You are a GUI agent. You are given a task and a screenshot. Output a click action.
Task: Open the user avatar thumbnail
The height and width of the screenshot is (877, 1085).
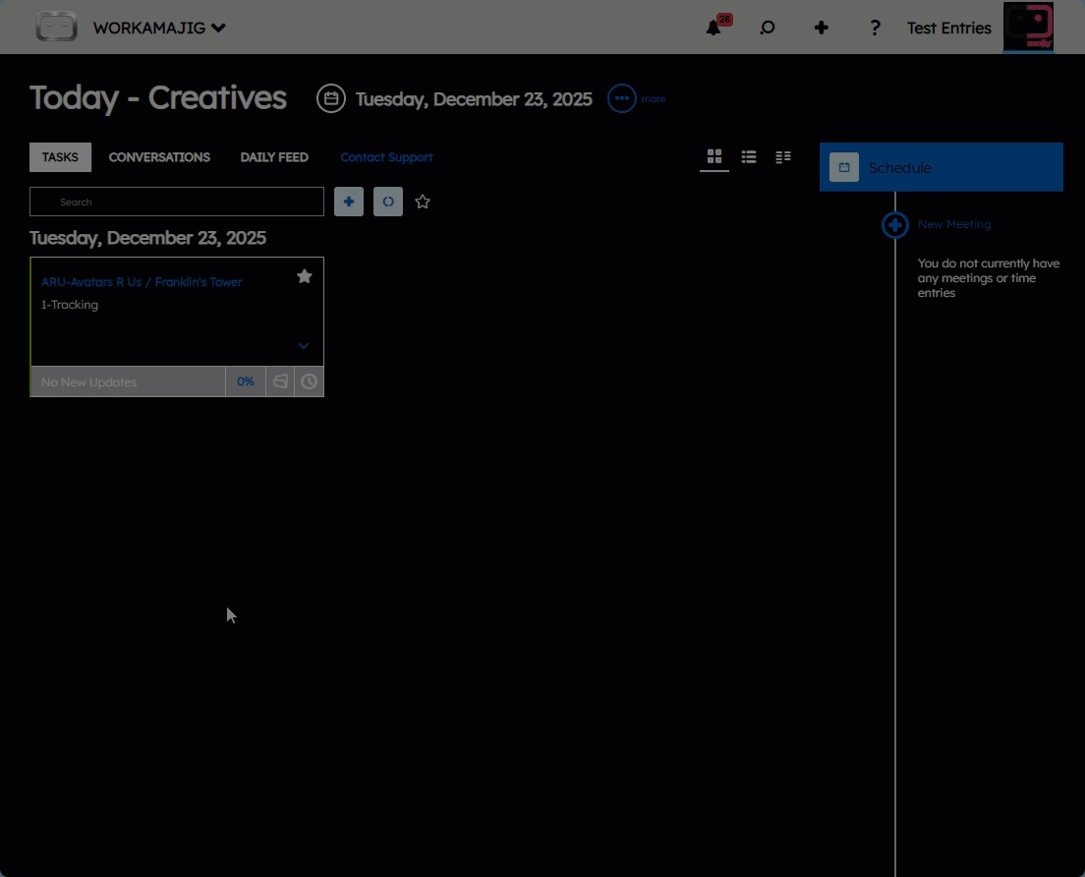coord(1028,27)
